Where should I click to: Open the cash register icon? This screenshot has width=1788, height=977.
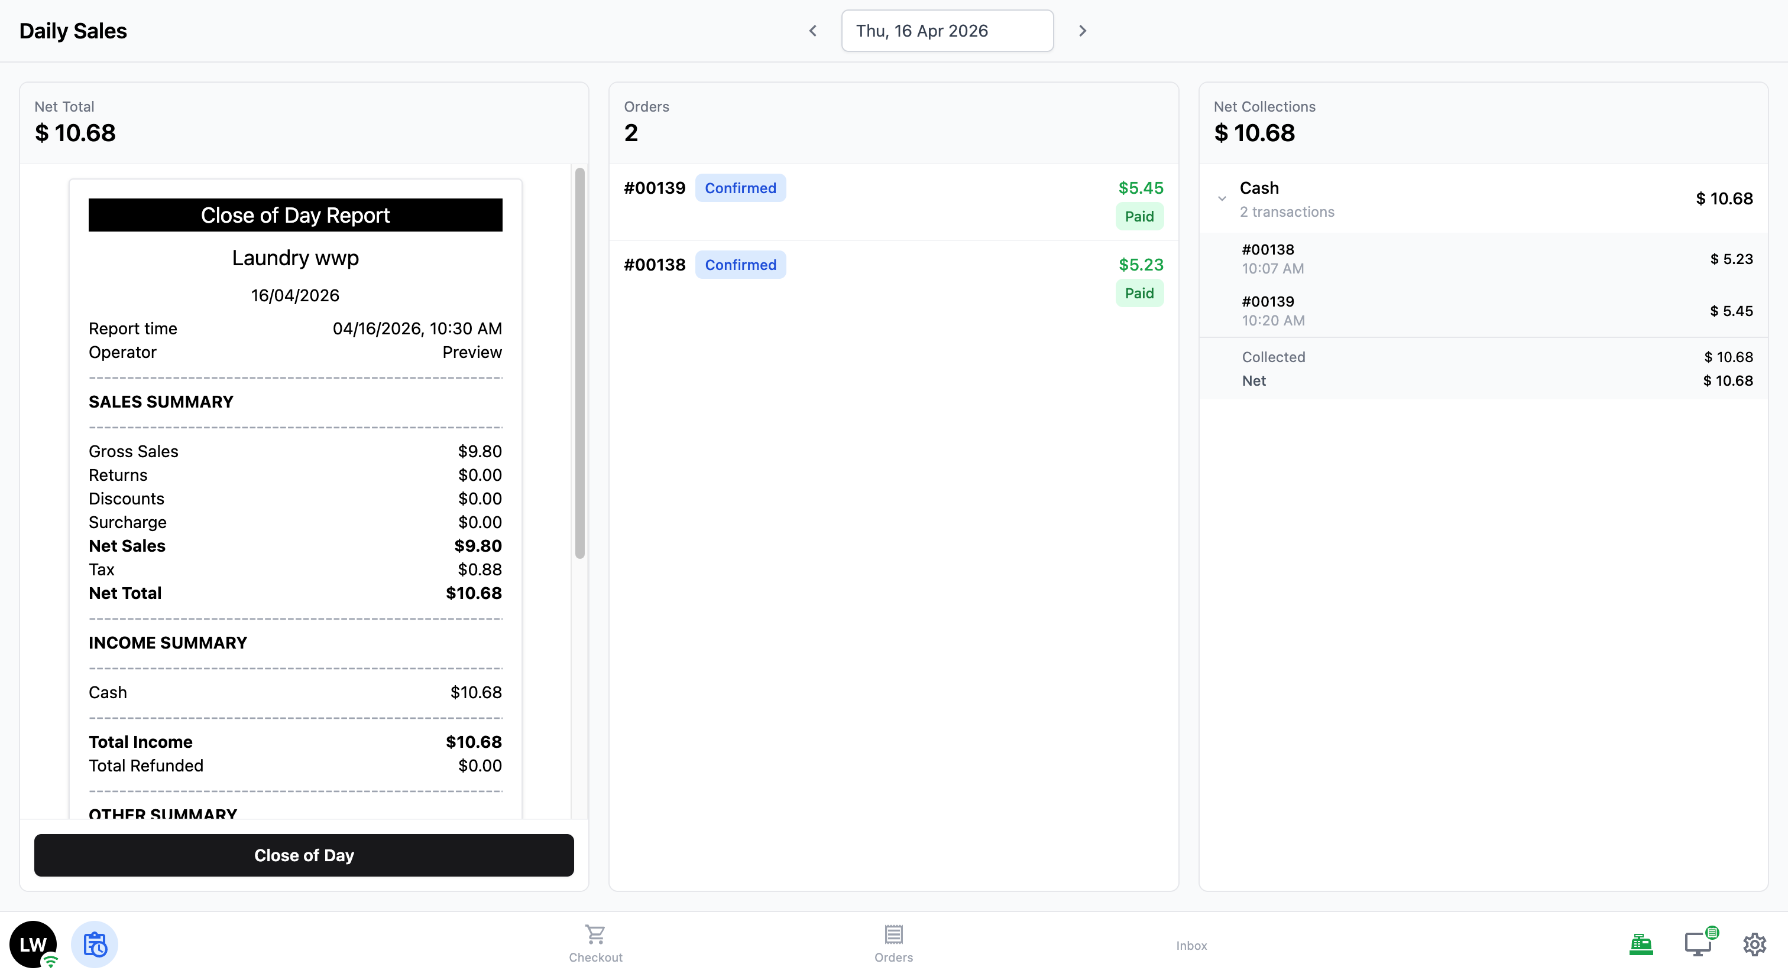(x=1641, y=944)
